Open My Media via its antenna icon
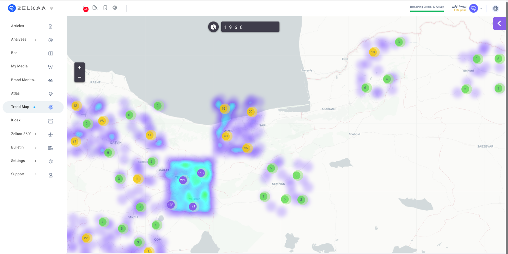This screenshot has width=508, height=254. tap(50, 67)
